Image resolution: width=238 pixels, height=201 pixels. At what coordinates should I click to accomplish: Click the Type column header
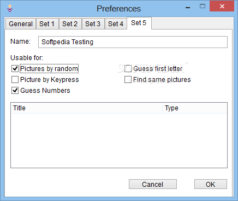point(194,108)
